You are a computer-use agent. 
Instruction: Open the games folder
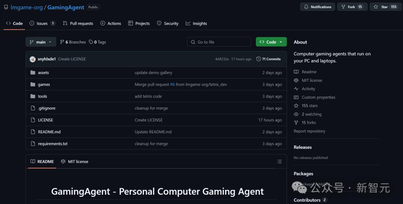pyautogui.click(x=44, y=85)
